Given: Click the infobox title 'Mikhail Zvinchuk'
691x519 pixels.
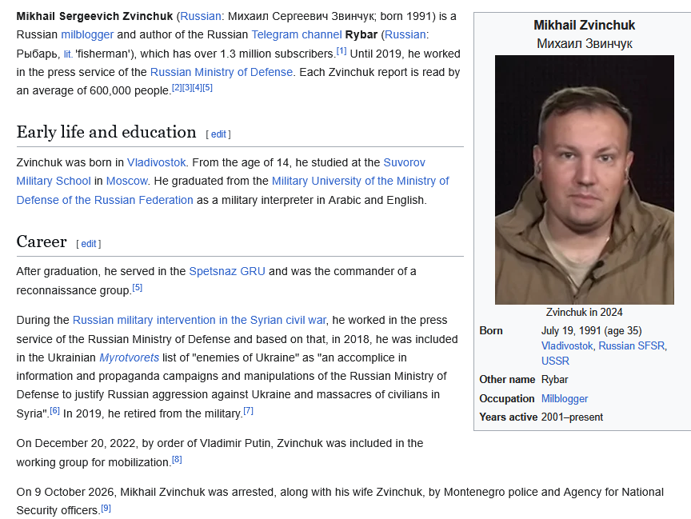Looking at the screenshot, I should point(585,25).
